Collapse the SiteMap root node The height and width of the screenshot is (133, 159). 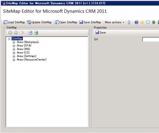(9, 39)
